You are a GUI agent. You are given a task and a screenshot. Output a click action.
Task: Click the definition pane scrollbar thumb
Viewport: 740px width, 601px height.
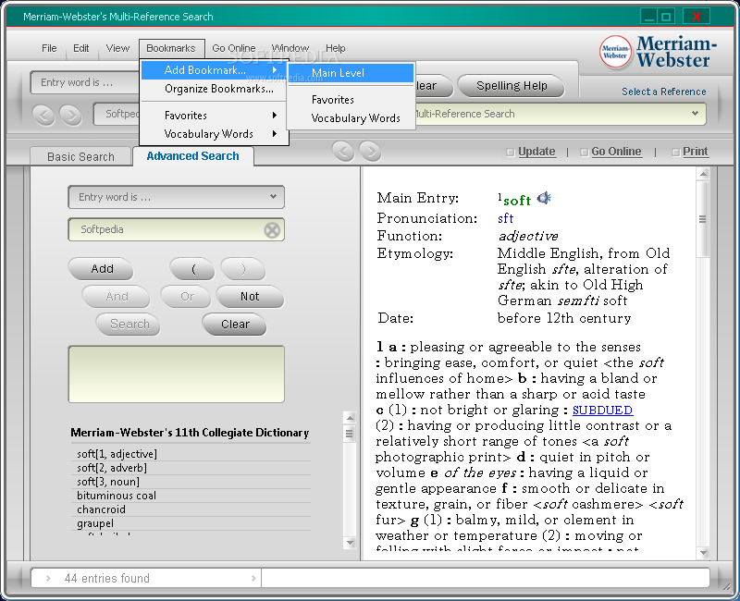pyautogui.click(x=703, y=219)
